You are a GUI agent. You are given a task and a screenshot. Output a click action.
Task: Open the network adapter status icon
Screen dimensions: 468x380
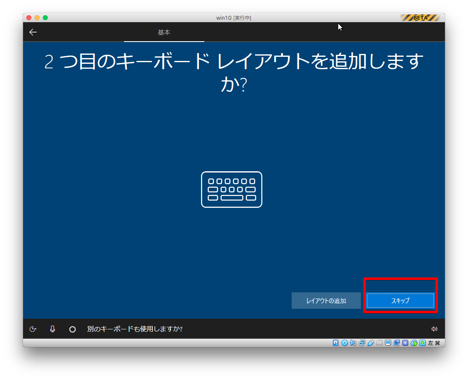(362, 343)
